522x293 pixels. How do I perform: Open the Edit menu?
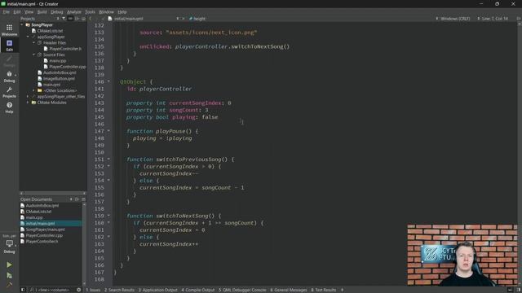(17, 11)
